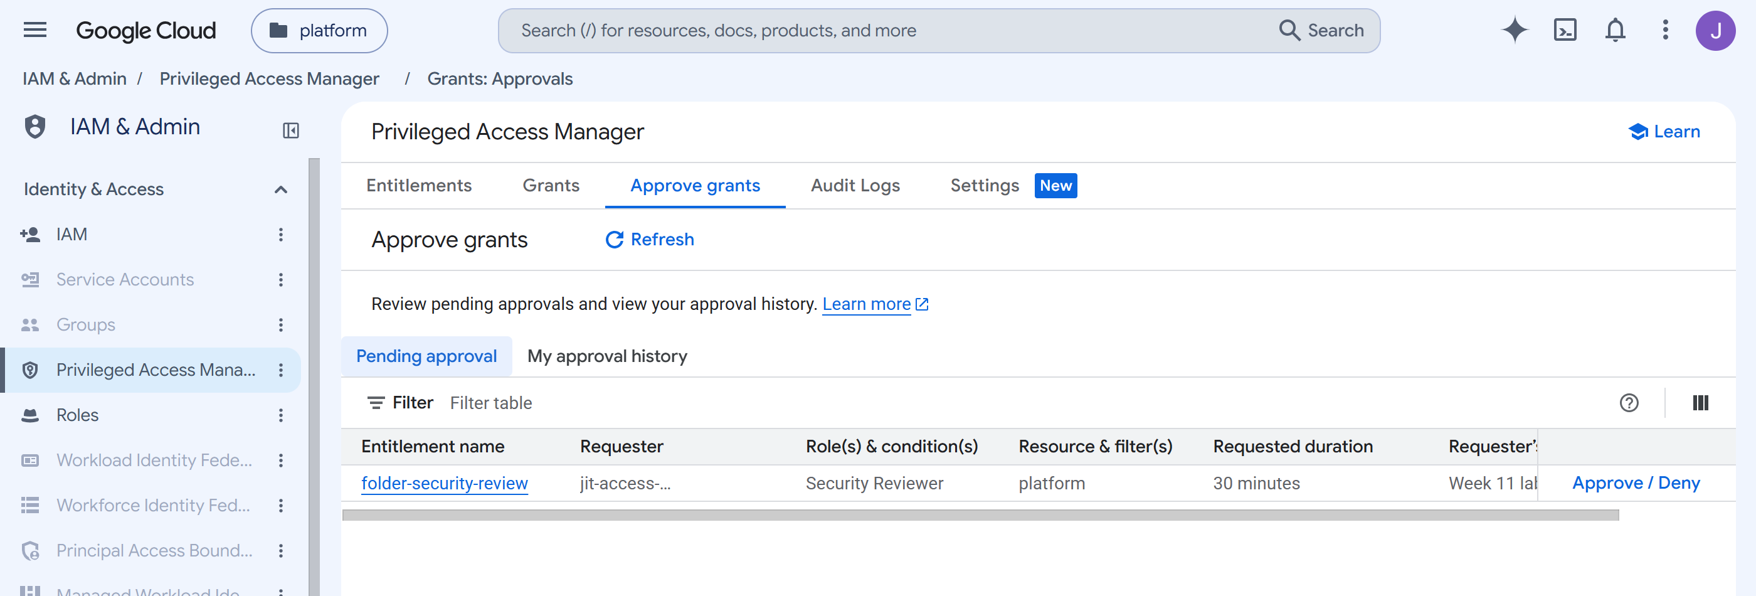Switch to the Entitlements tab
This screenshot has height=596, width=1756.
(x=418, y=186)
